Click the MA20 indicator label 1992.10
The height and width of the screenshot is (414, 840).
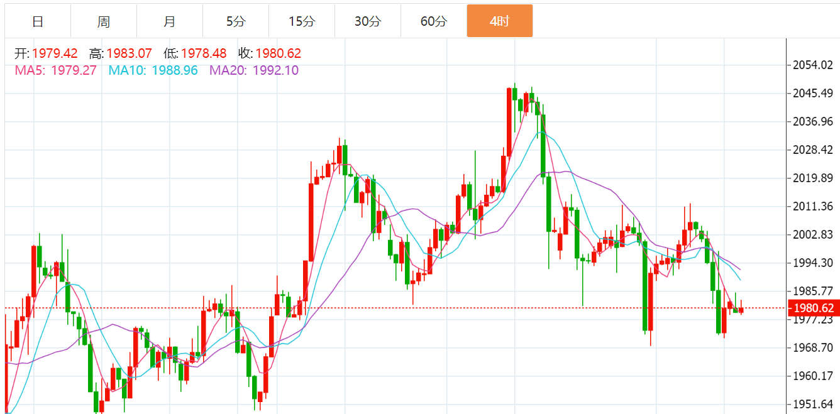pyautogui.click(x=254, y=70)
